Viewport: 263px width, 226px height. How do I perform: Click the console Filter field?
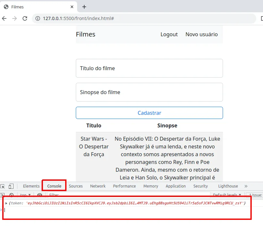click(129, 195)
